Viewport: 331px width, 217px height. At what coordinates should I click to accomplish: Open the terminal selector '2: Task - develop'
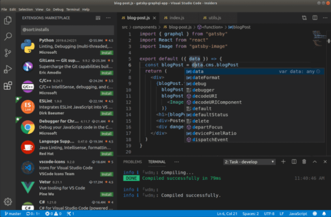click(x=249, y=162)
